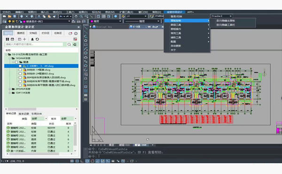282x174 pixels.
Task: Click the refresh icon in panel toolbar
Action: coord(37,39)
